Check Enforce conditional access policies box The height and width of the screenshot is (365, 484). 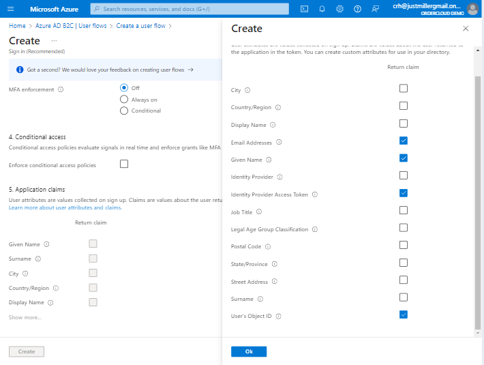(124, 164)
